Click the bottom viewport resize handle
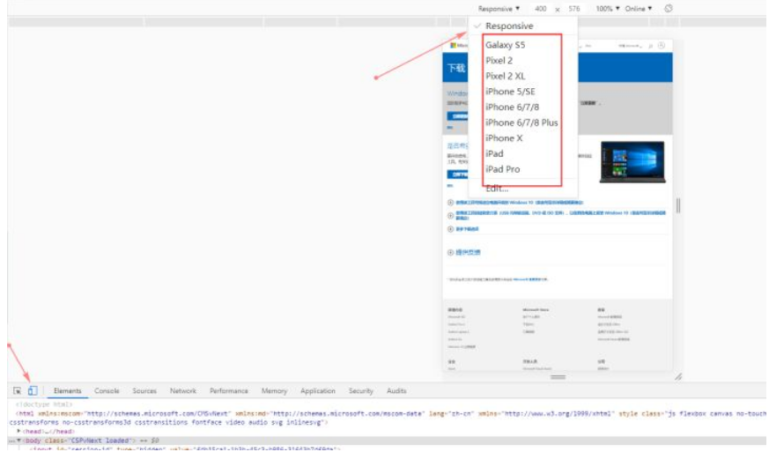The width and height of the screenshot is (769, 452). pos(558,376)
